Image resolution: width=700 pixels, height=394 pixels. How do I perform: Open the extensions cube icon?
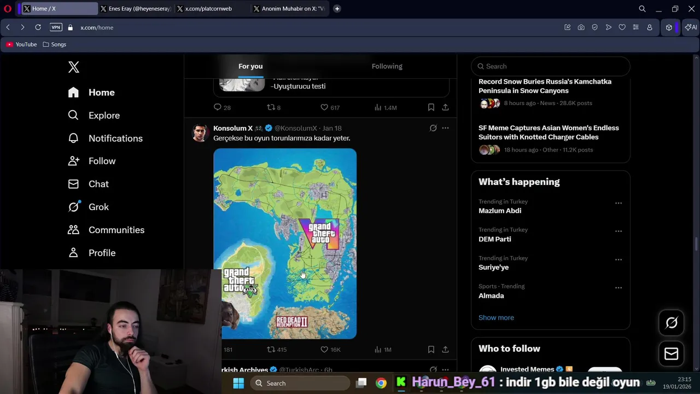669,27
